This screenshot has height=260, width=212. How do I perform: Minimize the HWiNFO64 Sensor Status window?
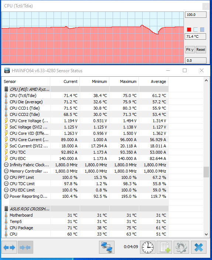(168, 70)
